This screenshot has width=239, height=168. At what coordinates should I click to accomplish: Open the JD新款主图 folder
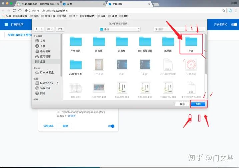coord(76,65)
